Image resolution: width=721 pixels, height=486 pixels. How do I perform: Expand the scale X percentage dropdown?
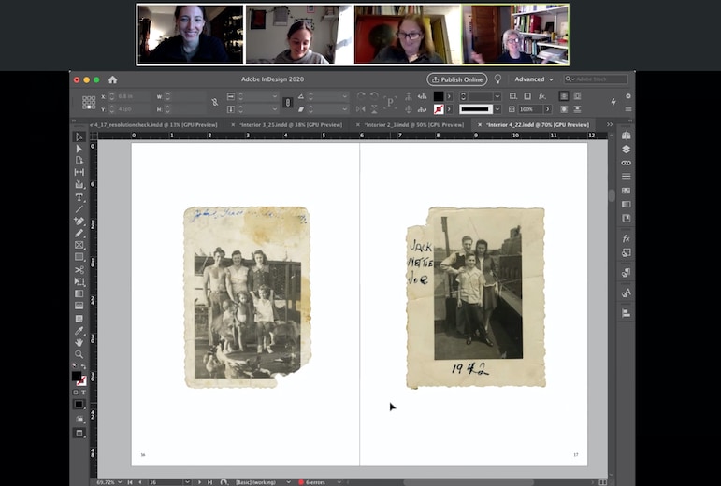point(275,96)
